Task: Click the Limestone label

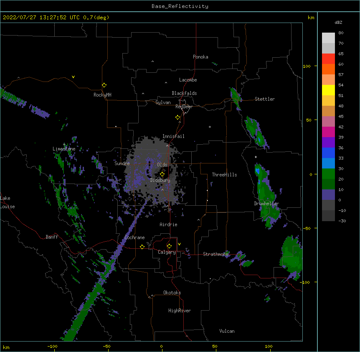Action: (64, 149)
